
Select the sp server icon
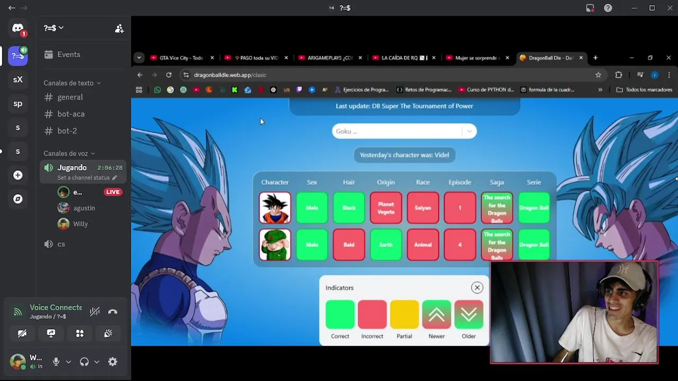click(17, 104)
